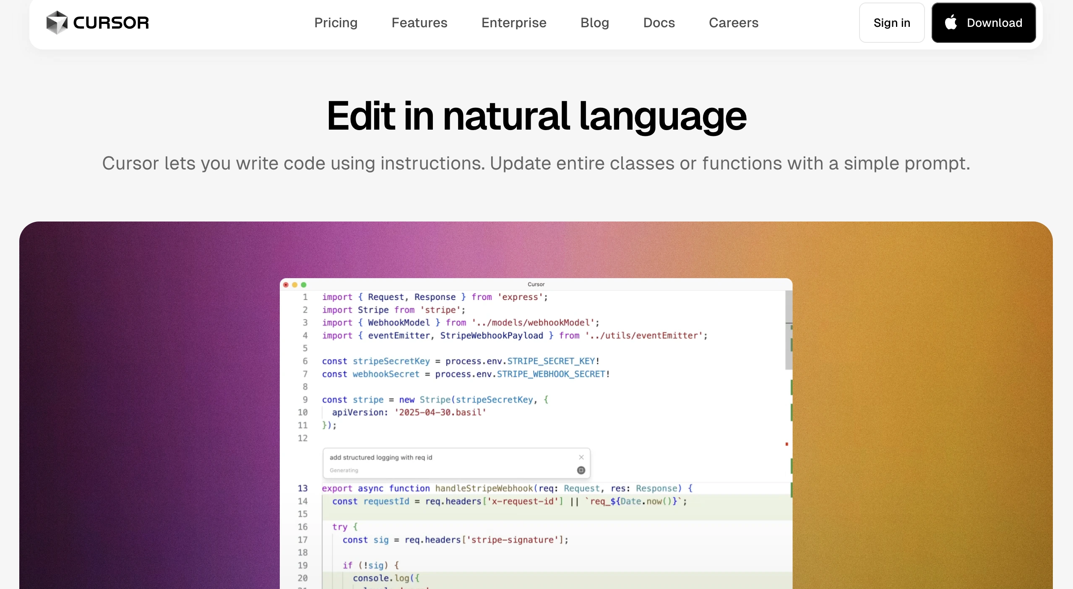This screenshot has width=1073, height=589.
Task: Navigate to the Careers page
Action: pos(734,23)
